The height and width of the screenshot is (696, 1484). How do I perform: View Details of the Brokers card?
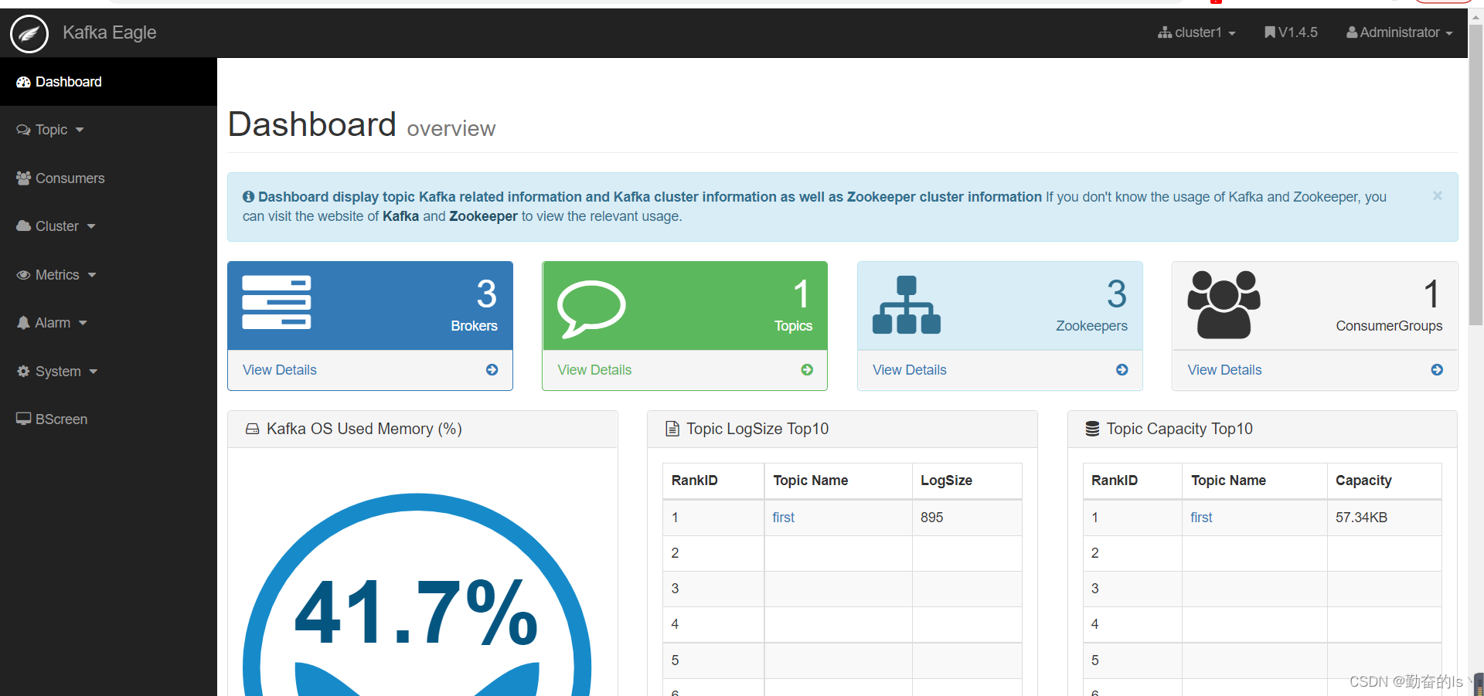click(279, 370)
